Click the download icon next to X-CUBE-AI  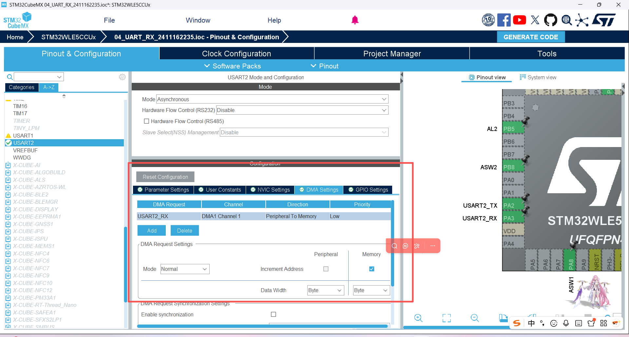(x=8, y=165)
